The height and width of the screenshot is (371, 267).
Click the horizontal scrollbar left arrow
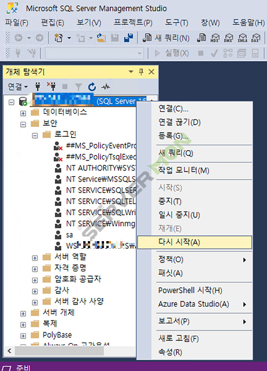click(9, 351)
